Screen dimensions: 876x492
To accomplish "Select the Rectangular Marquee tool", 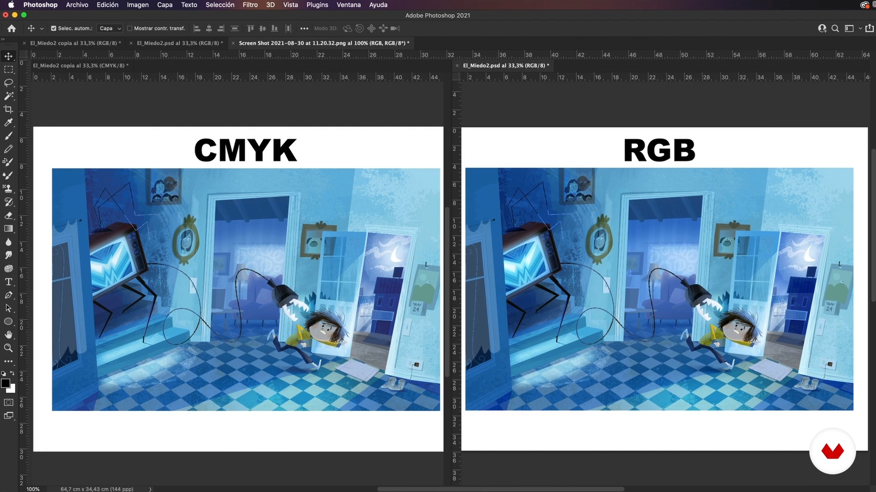I will point(8,70).
